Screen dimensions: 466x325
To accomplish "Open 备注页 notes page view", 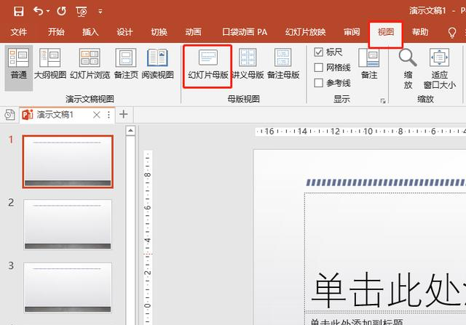I will coord(126,64).
